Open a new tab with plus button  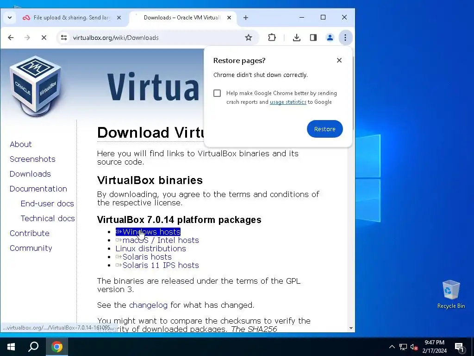(246, 18)
